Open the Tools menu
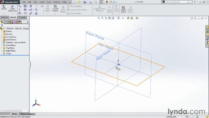This screenshot has width=209, height=118. 49,2
